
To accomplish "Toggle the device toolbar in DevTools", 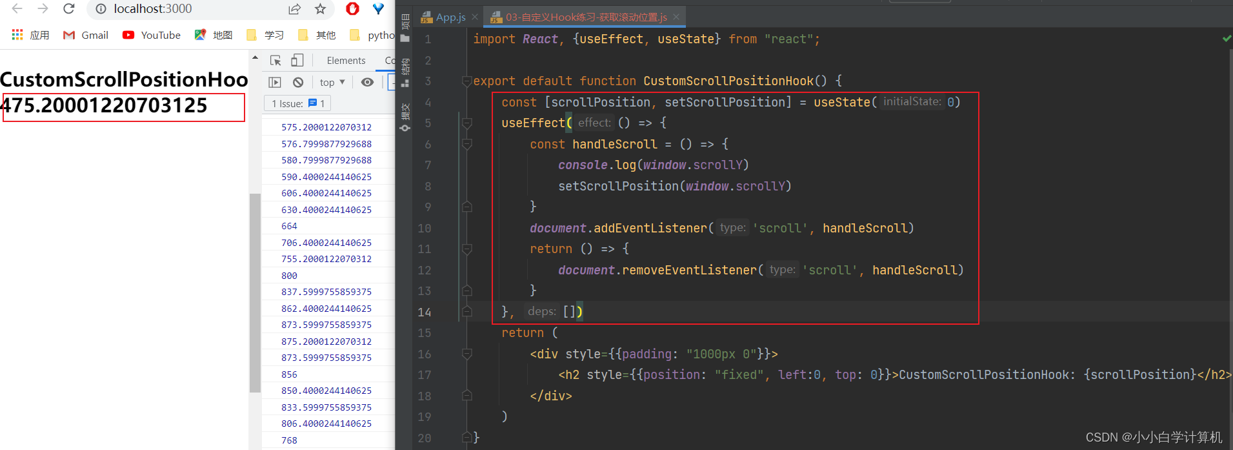I will 297,60.
